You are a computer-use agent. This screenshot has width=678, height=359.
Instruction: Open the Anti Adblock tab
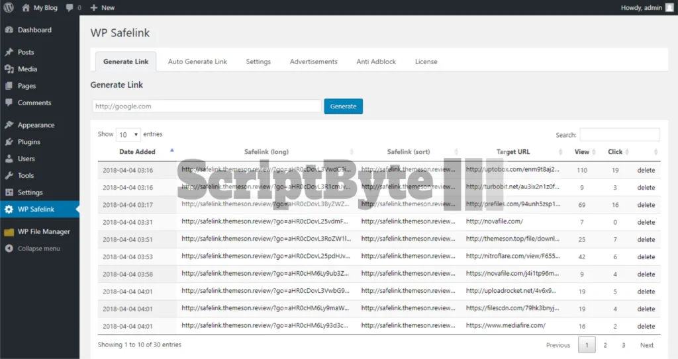376,62
